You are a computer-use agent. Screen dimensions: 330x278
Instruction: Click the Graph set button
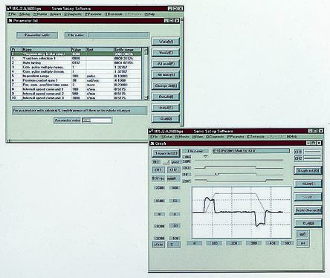click(x=308, y=170)
